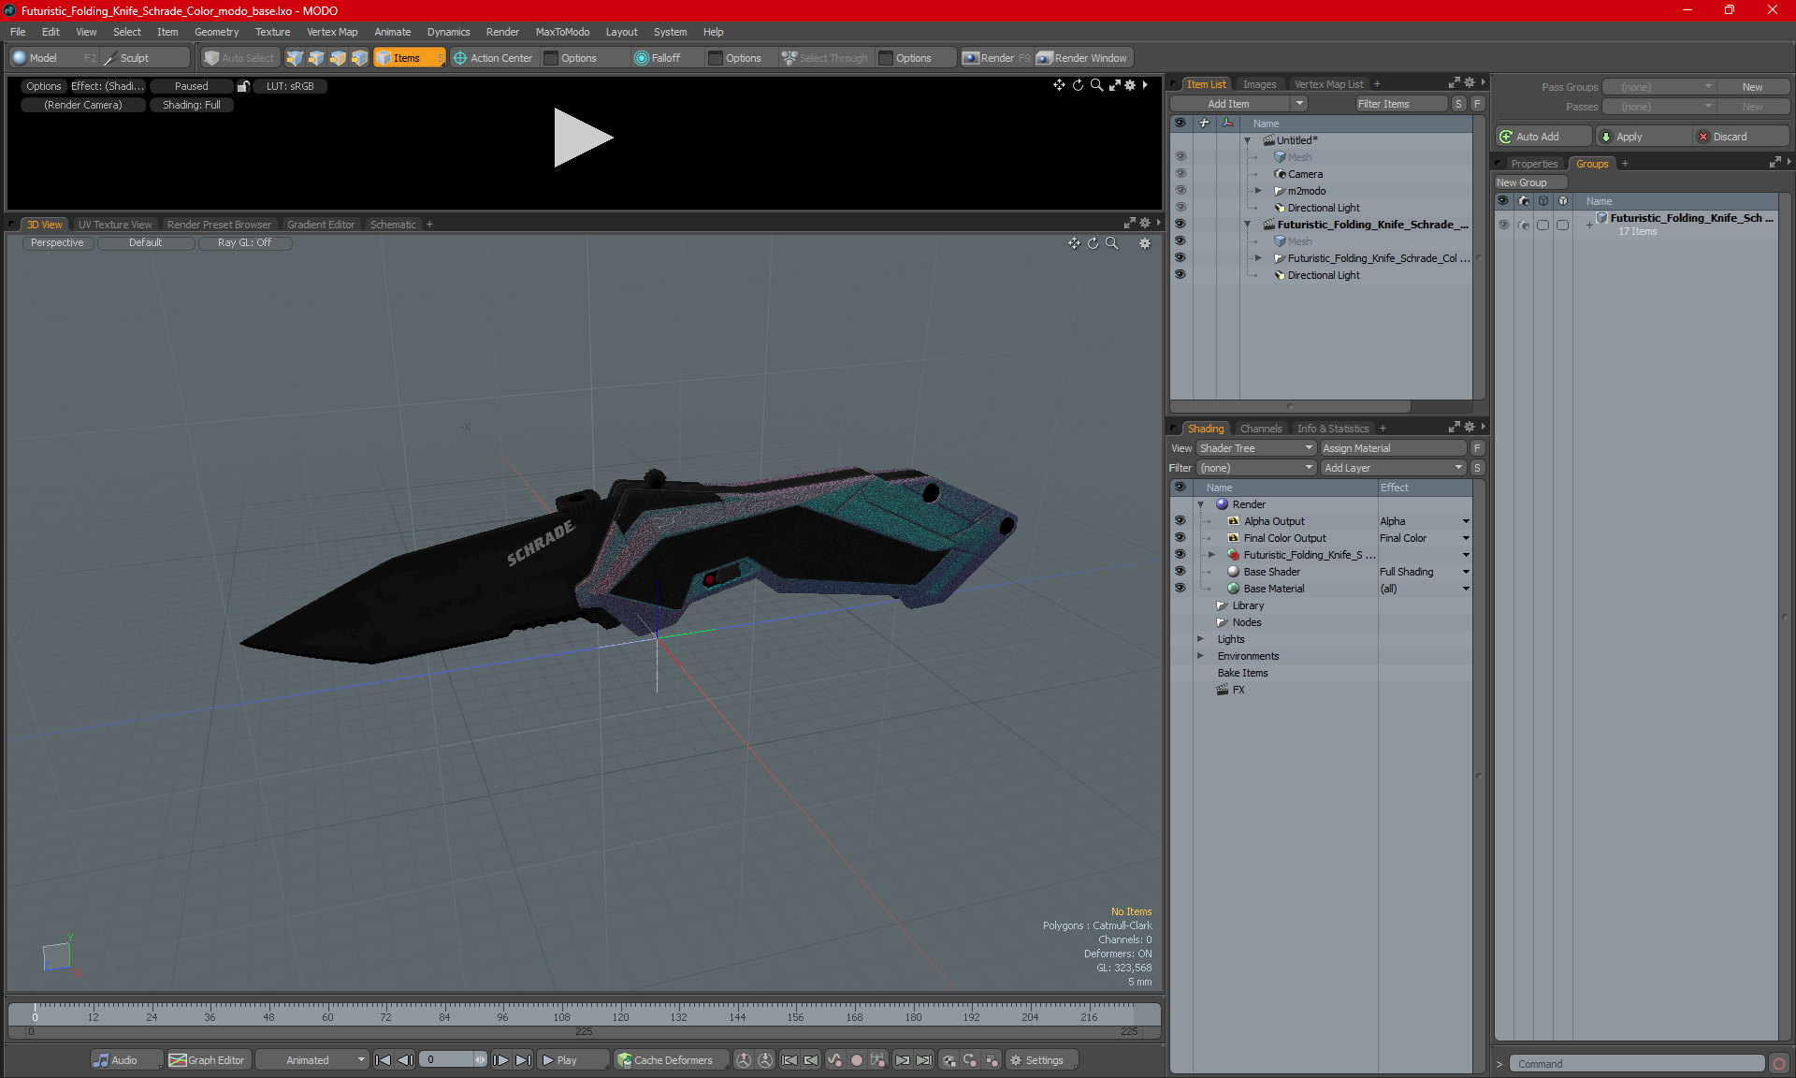Screen dimensions: 1796x1078
Task: Open the Geometry menu
Action: click(216, 32)
